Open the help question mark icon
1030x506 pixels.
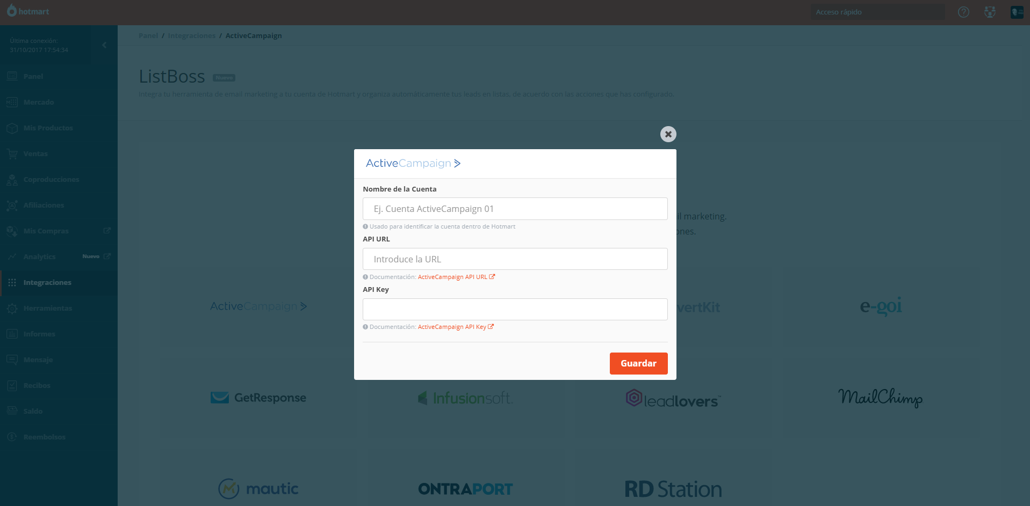tap(963, 12)
